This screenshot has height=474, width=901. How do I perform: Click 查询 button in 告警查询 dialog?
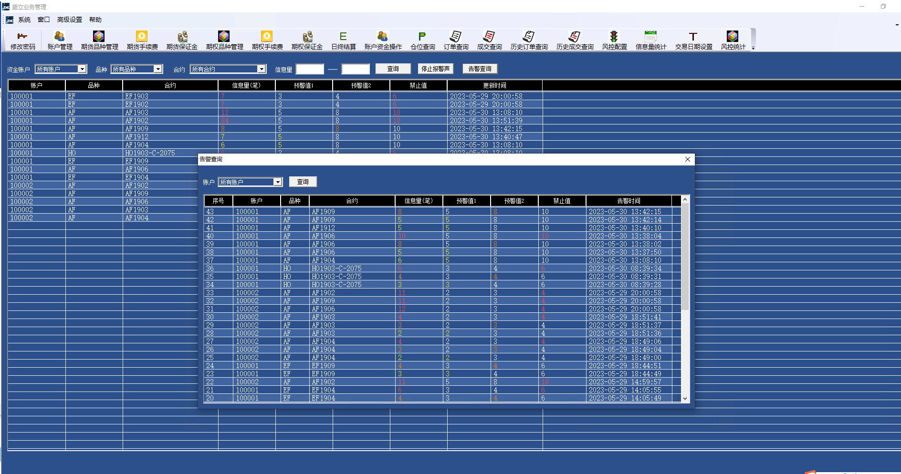point(303,182)
